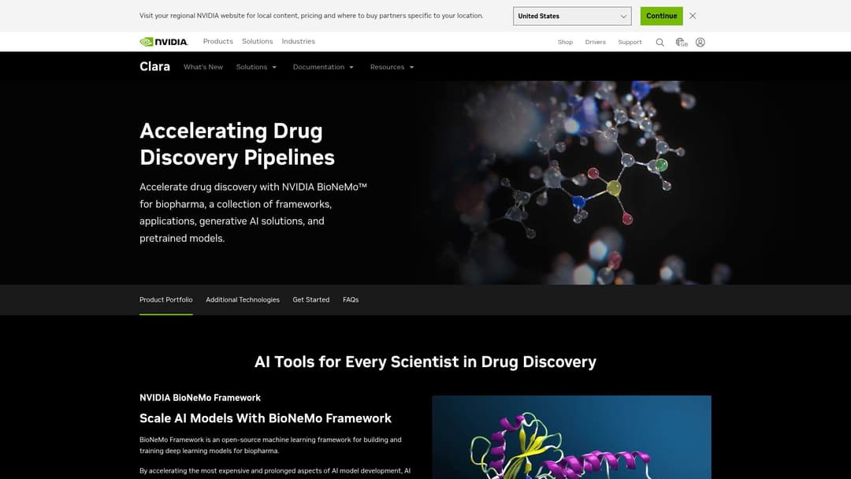Click the protein structure image
The width and height of the screenshot is (851, 479).
[571, 437]
